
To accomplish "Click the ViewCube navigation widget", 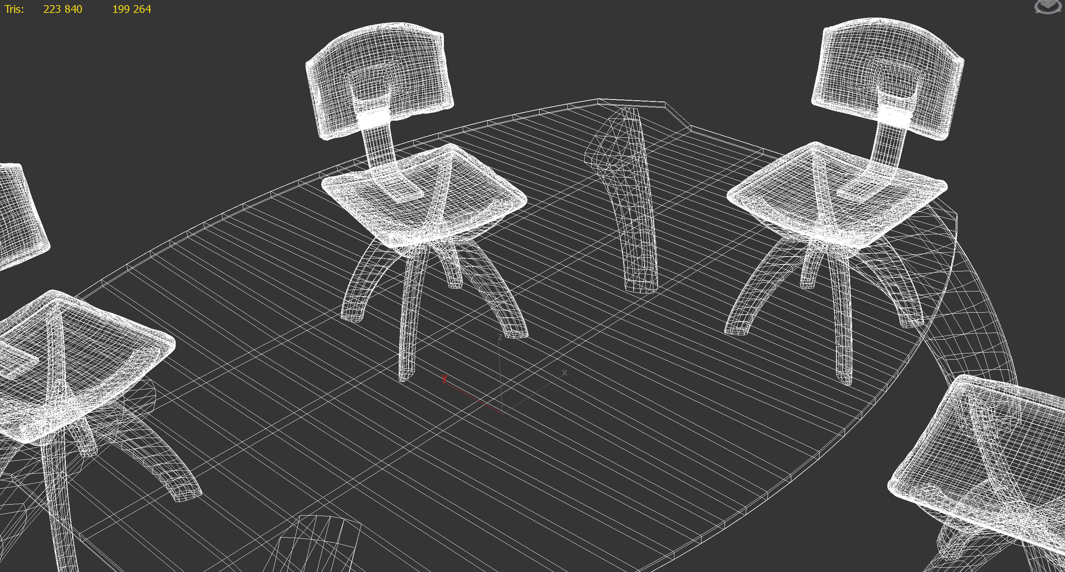I will [x=1049, y=5].
